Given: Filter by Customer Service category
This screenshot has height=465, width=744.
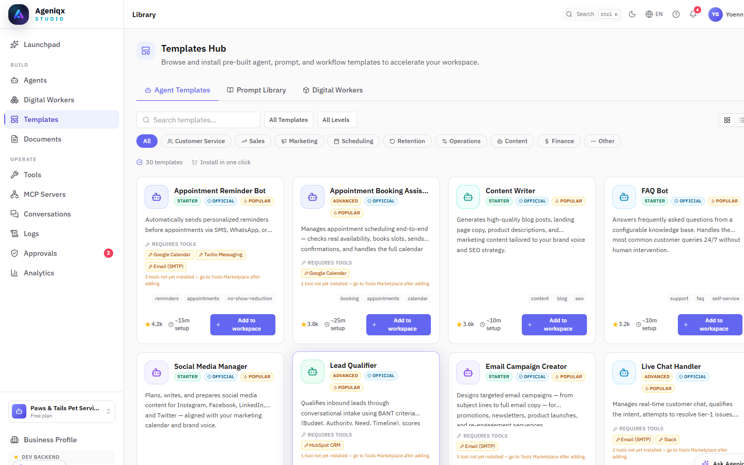Looking at the screenshot, I should (x=196, y=141).
